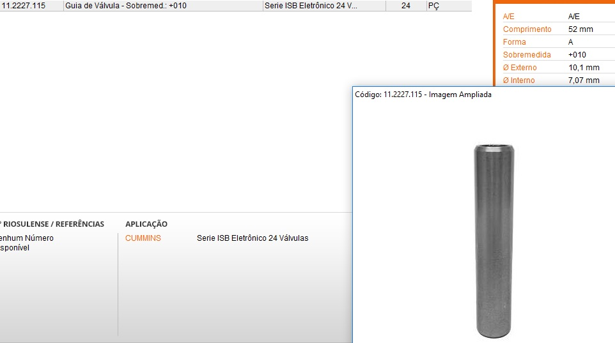The width and height of the screenshot is (615, 343).
Task: Click the Ø Externo label
Action: [520, 68]
